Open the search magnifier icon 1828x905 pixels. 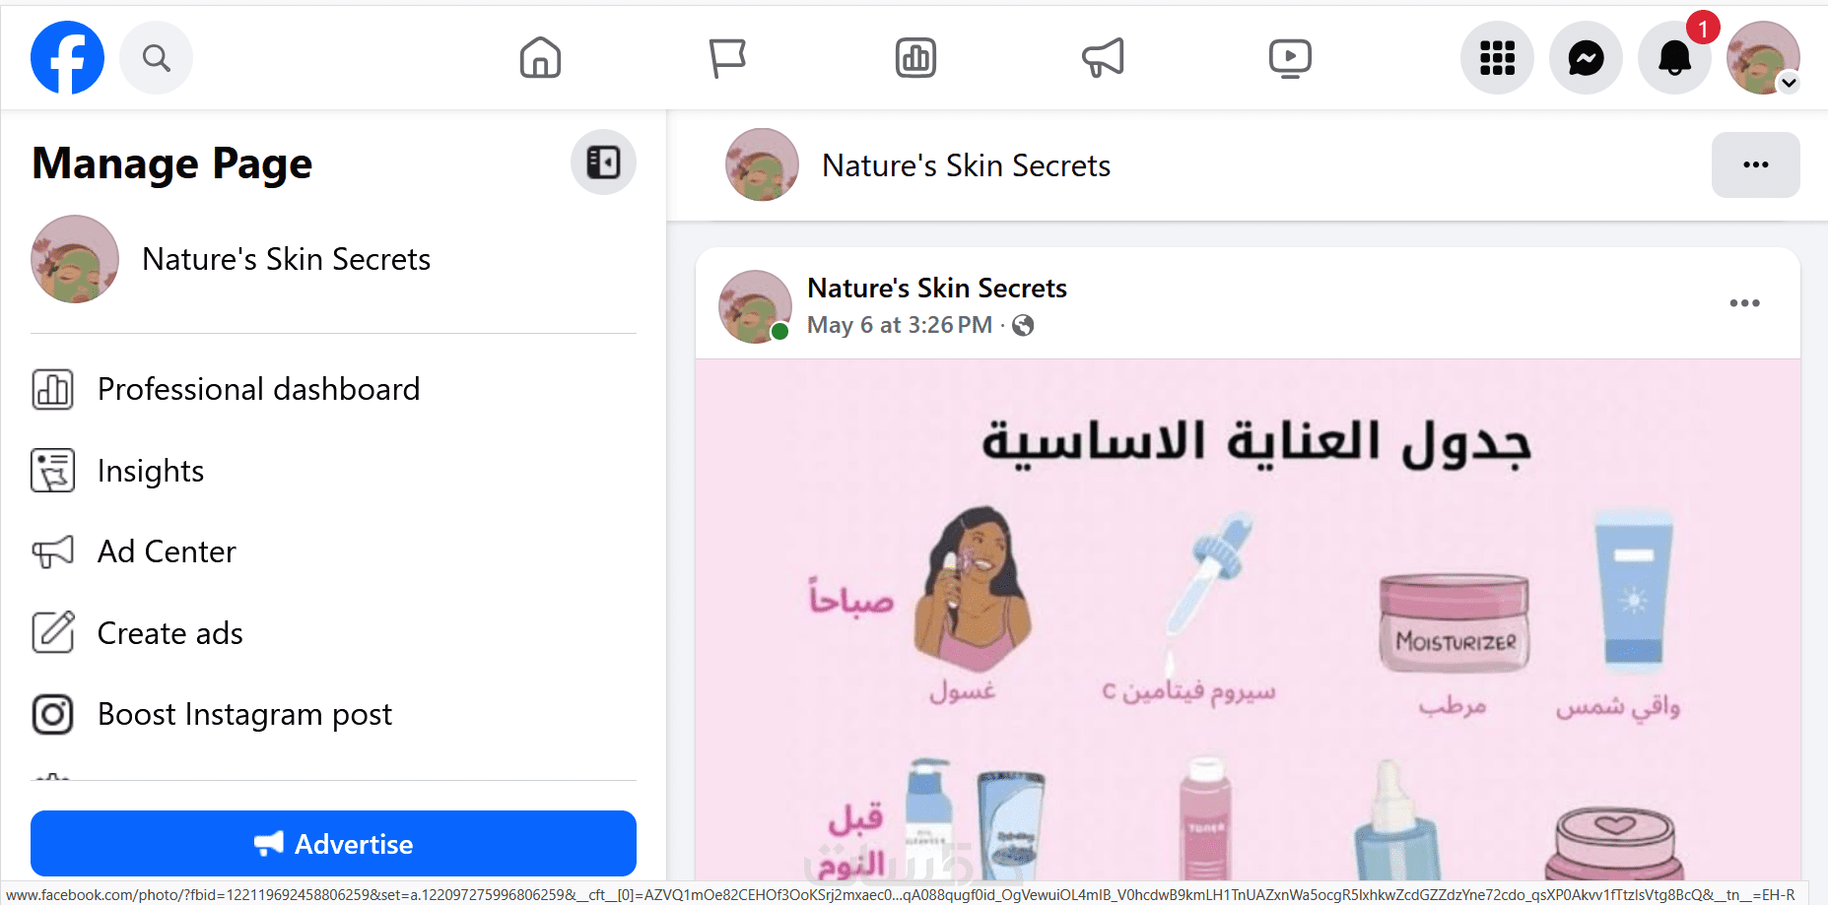point(156,58)
